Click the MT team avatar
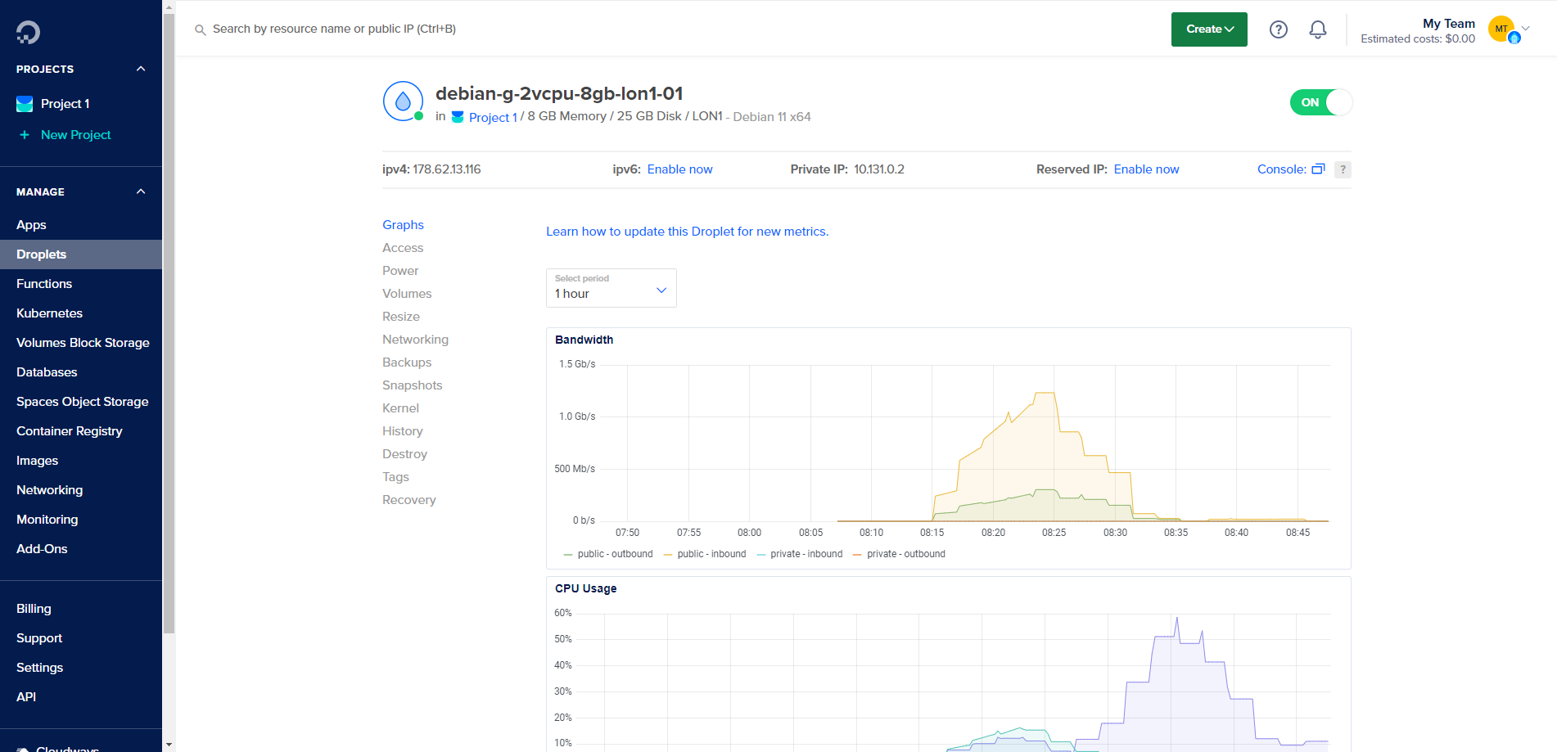Image resolution: width=1557 pixels, height=752 pixels. coord(1501,29)
